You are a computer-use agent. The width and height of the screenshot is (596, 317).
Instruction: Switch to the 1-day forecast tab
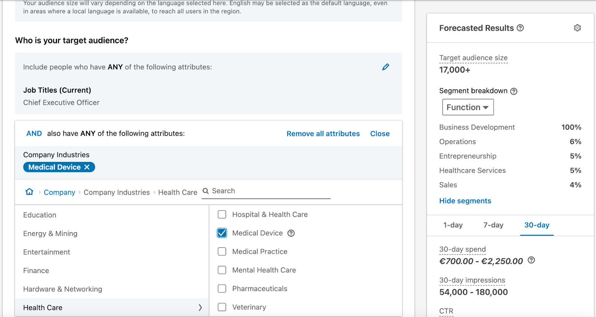pos(453,225)
